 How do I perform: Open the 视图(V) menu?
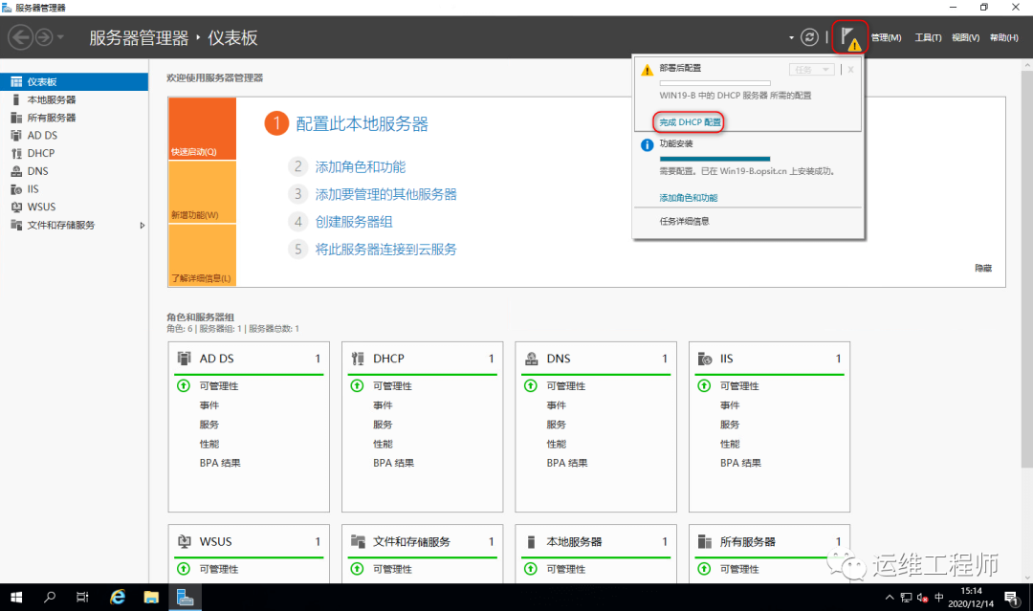tap(965, 37)
